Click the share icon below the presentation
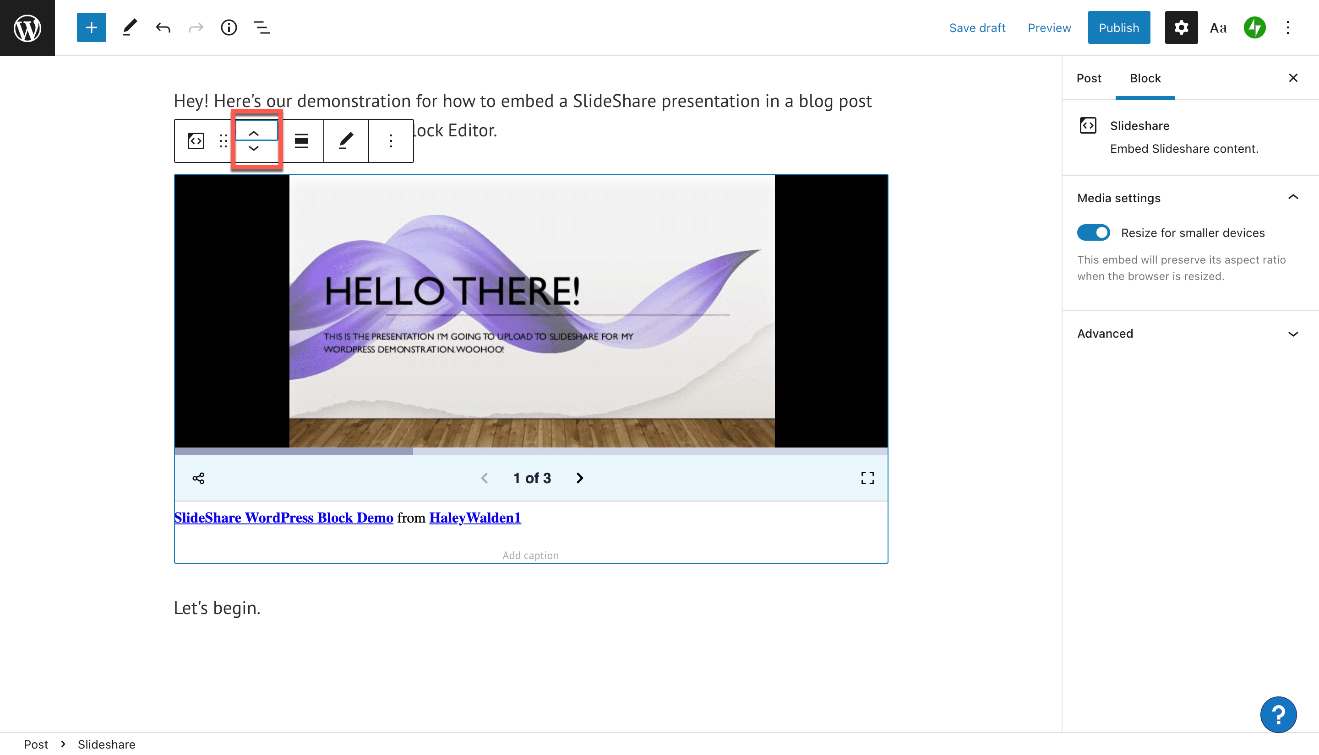 pos(198,478)
